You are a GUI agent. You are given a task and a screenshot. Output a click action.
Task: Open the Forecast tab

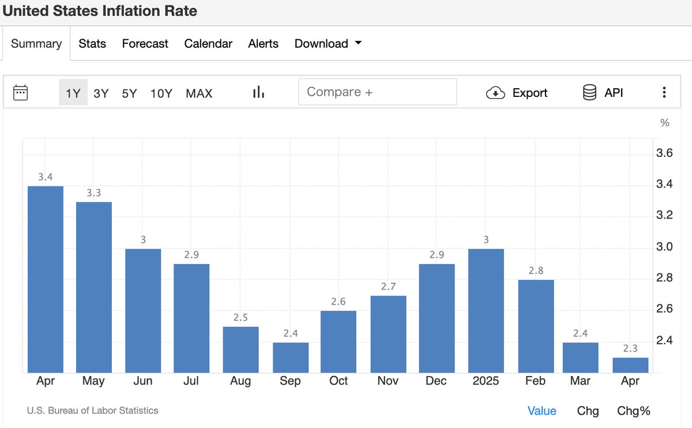tap(145, 44)
